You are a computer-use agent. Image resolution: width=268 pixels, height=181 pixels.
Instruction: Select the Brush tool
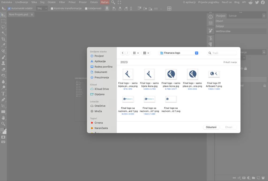3,57
